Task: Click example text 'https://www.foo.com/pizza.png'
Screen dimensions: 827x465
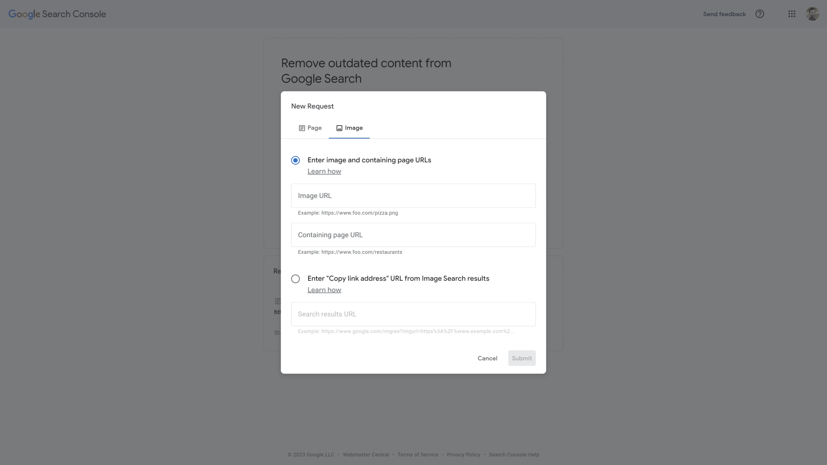Action: tap(360, 213)
